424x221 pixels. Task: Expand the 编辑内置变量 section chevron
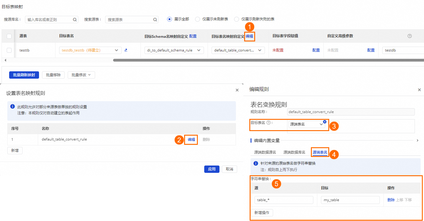tap(418, 141)
